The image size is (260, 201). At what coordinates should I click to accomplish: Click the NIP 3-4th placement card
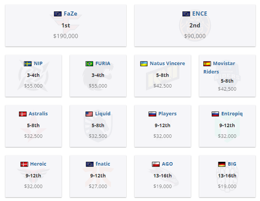pos(34,76)
